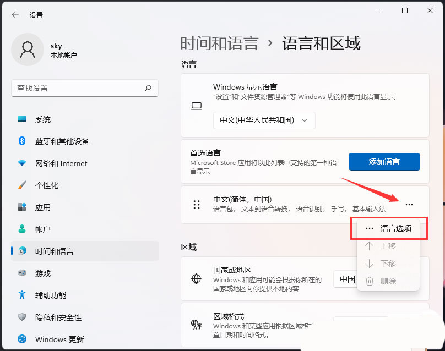Viewport: 445px width, 351px height.
Task: Click the back arrow in title bar
Action: point(15,15)
